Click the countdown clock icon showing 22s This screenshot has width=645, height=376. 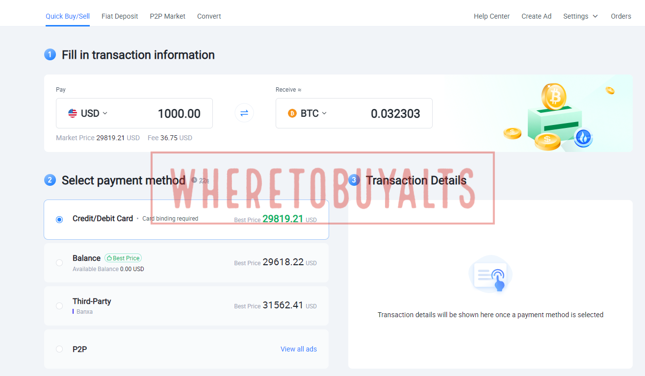point(194,180)
